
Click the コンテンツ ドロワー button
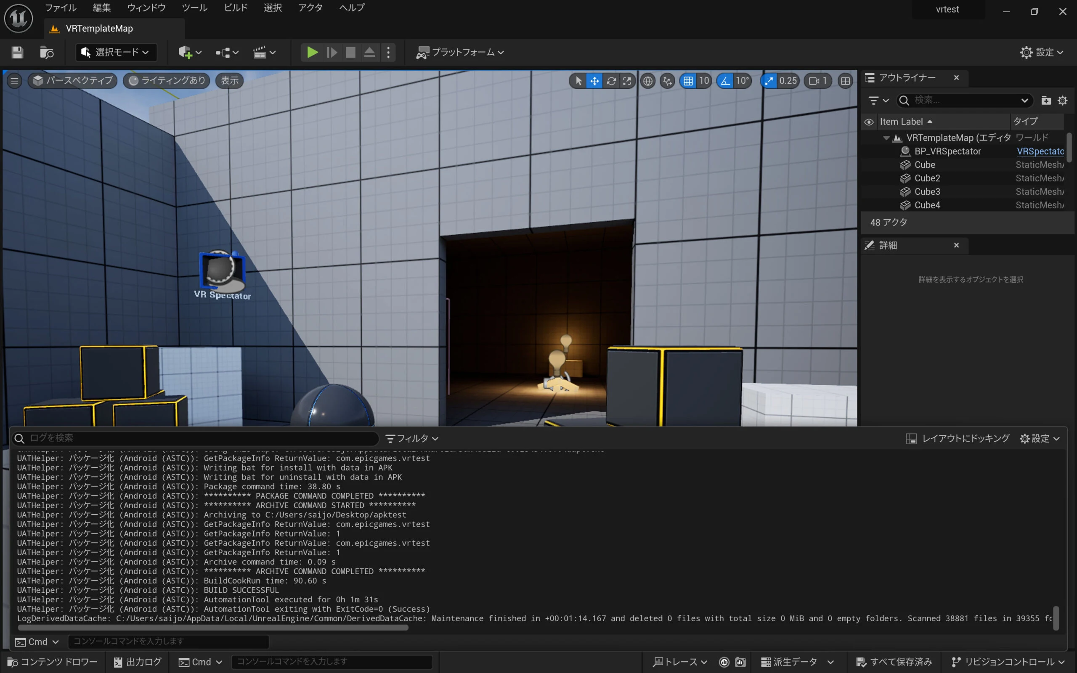pyautogui.click(x=53, y=662)
